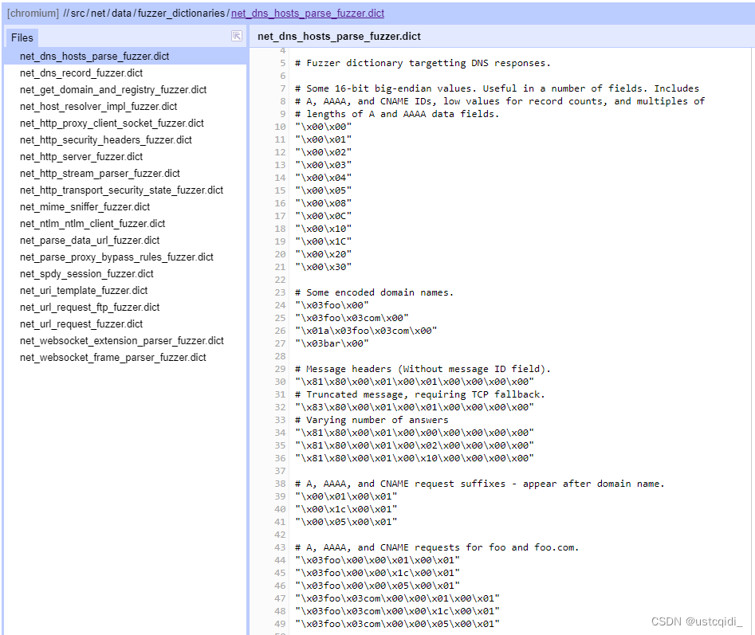Open net_websocket_extension_parser_fuzzer.dict file

(x=122, y=340)
